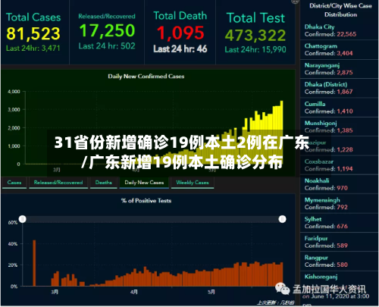Click the tall orange spike bar in positive tests chart

pyautogui.click(x=34, y=263)
